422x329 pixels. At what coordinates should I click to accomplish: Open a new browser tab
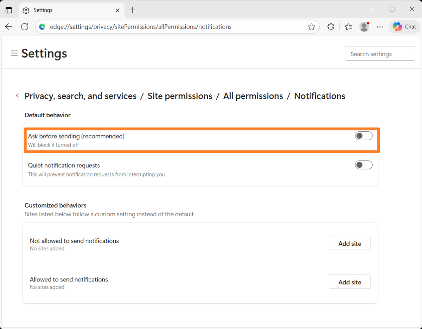pos(132,10)
